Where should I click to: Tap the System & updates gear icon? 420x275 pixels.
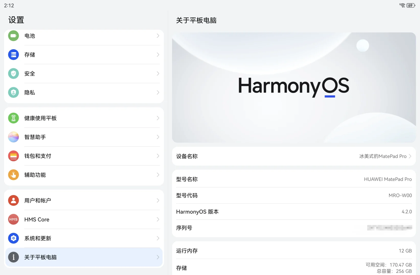click(14, 238)
